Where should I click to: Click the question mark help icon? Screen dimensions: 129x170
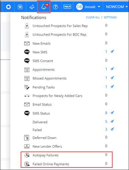click(55, 7)
